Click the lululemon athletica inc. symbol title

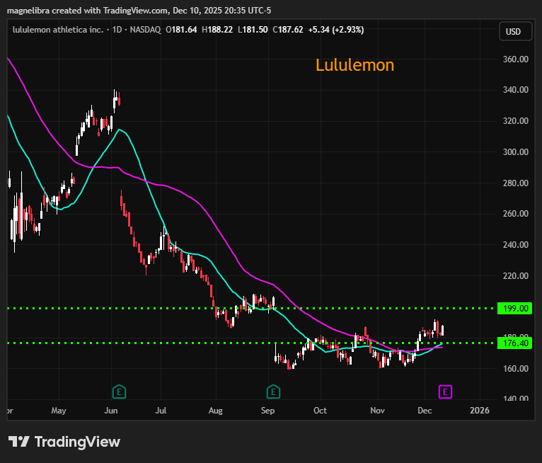[x=58, y=30]
